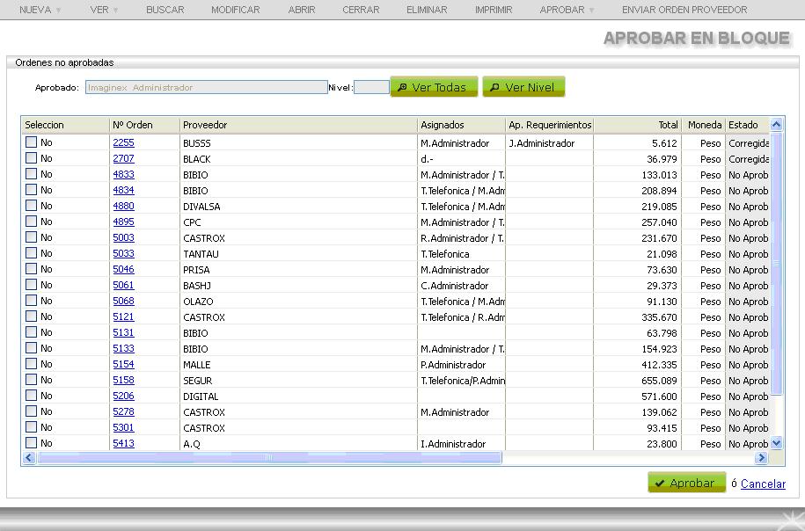Select the checkbox for order 4833
The image size is (805, 531).
(x=32, y=174)
